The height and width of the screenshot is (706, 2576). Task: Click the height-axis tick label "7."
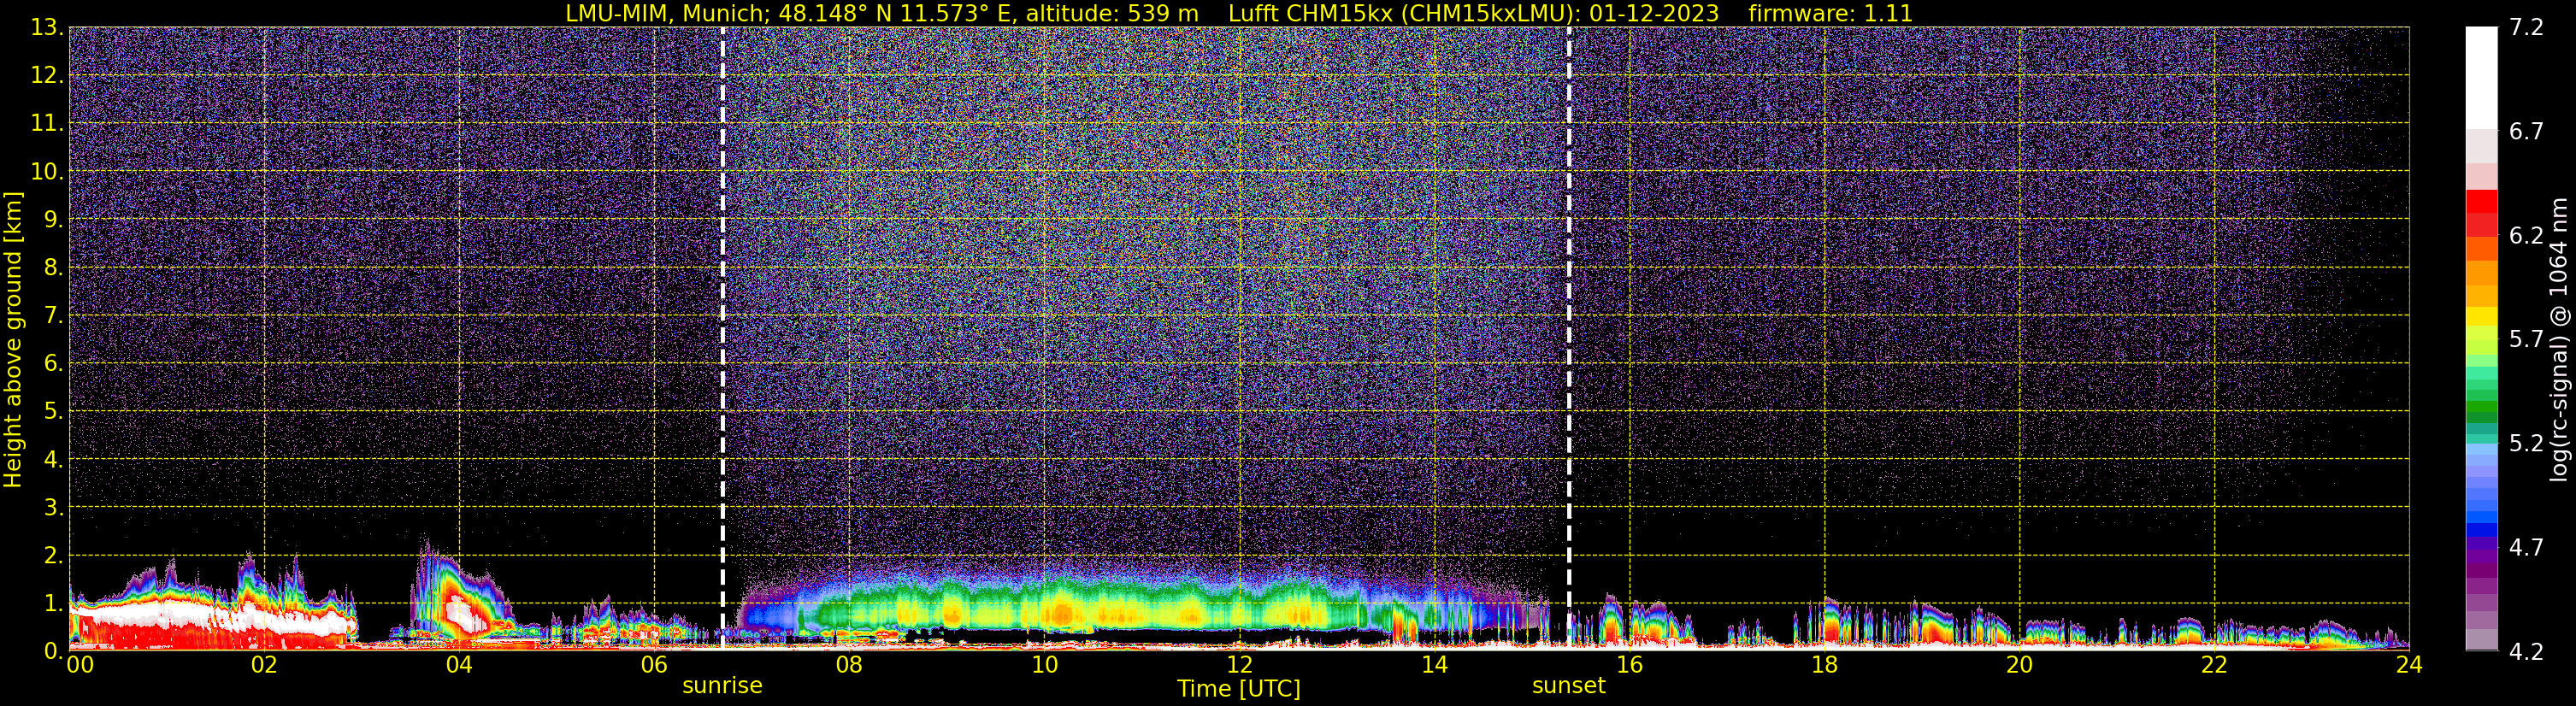coord(54,315)
